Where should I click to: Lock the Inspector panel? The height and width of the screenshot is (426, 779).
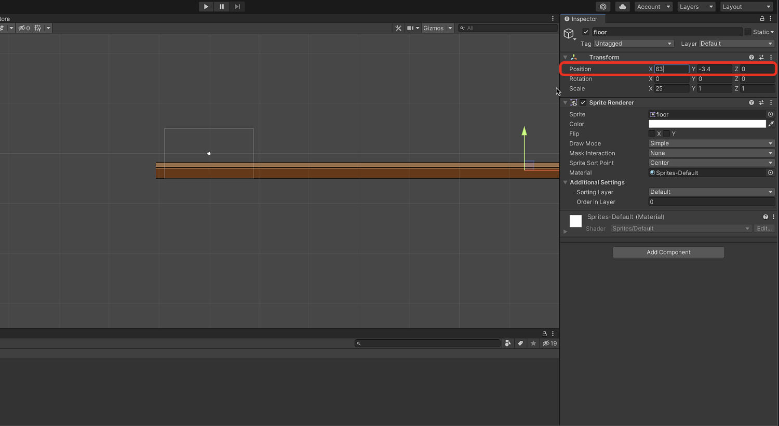click(x=762, y=19)
